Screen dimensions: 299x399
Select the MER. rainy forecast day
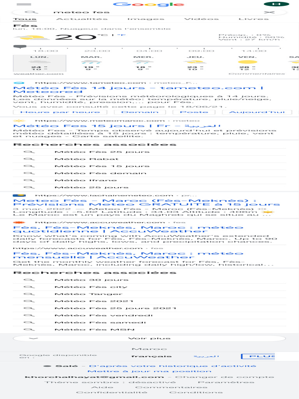(143, 63)
